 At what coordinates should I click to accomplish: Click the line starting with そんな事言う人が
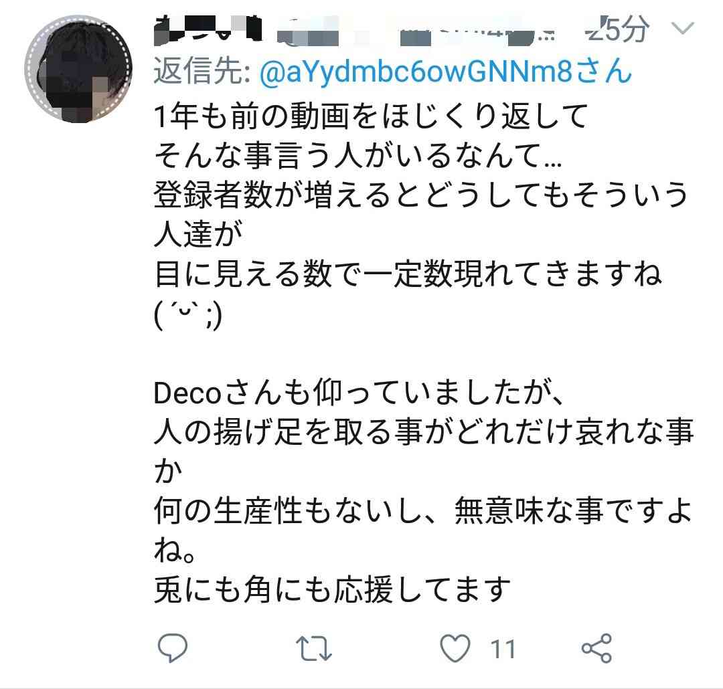[x=357, y=155]
